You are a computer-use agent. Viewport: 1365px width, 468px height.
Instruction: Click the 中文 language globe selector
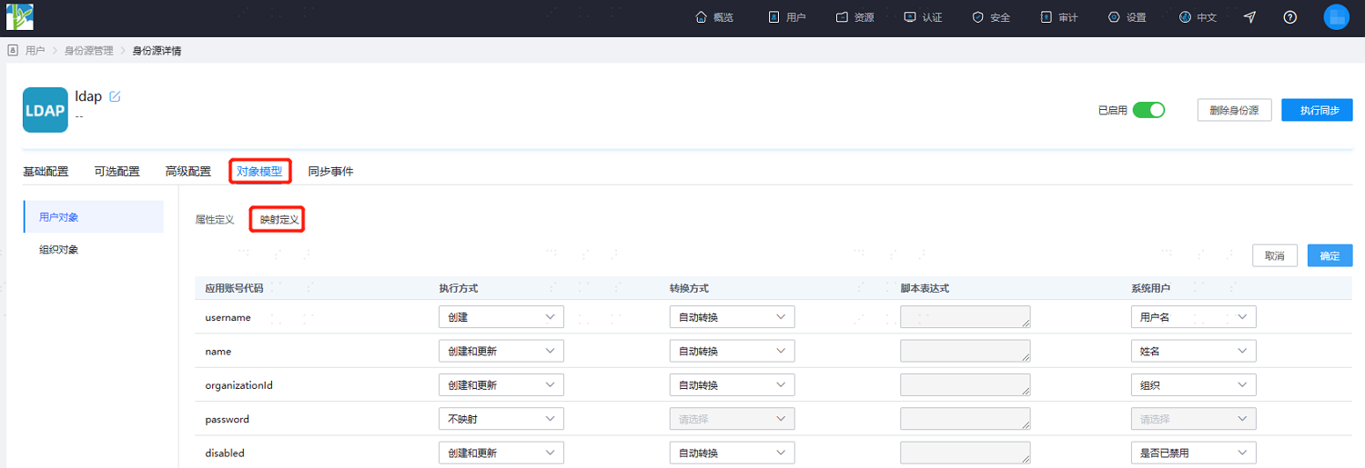1198,17
